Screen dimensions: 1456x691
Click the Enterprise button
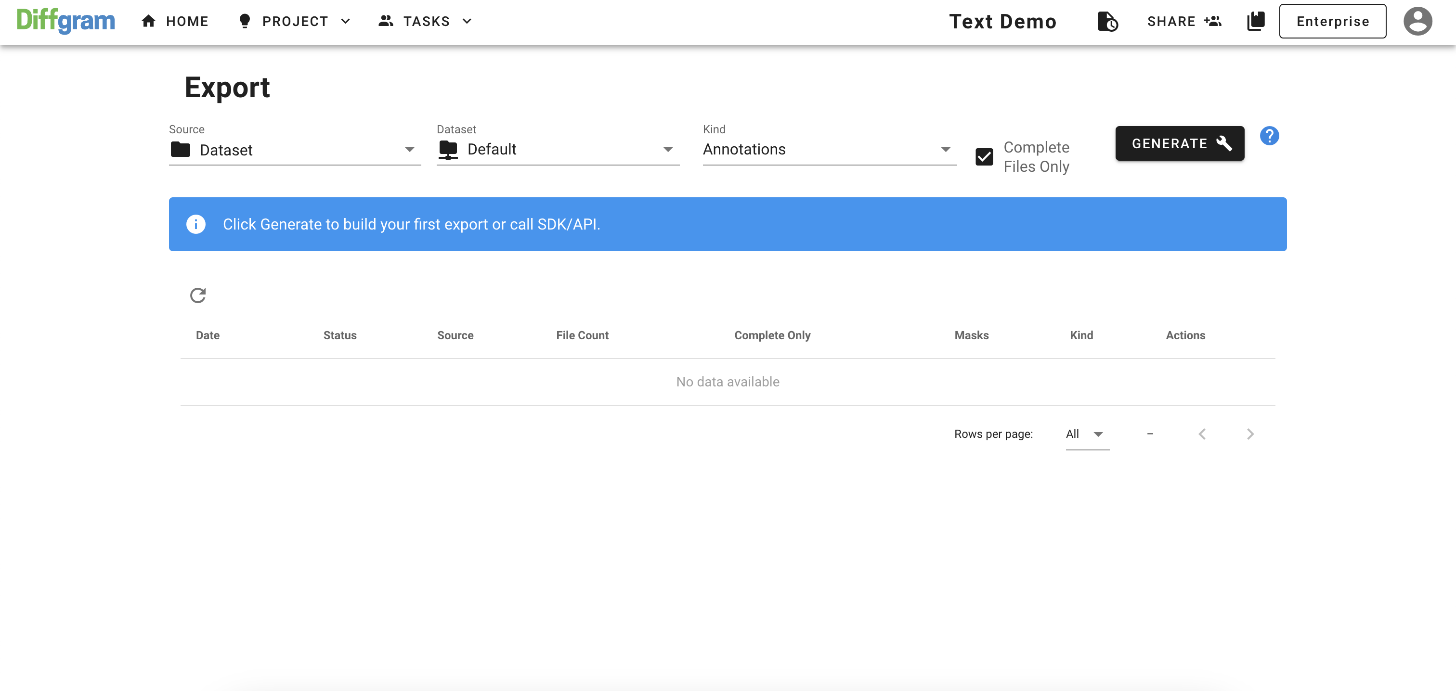coord(1332,22)
